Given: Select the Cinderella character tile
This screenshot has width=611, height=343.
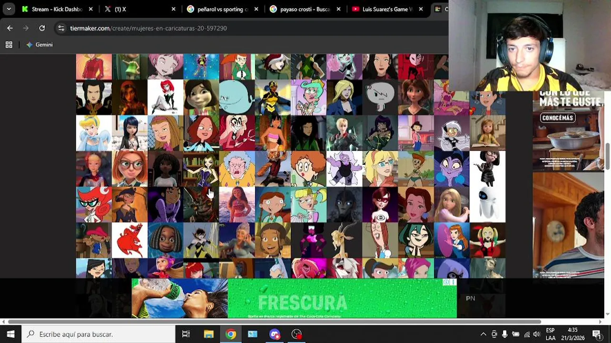Looking at the screenshot, I should click(94, 133).
